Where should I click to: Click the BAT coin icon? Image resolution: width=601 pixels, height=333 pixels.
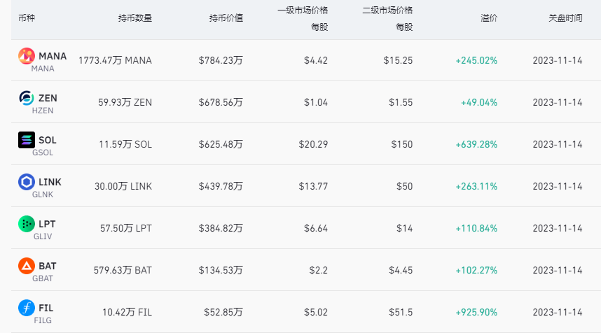coord(26,266)
